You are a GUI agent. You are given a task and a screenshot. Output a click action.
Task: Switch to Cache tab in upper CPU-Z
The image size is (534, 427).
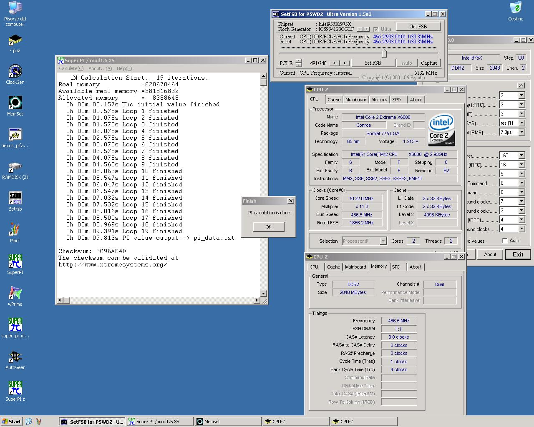[334, 100]
